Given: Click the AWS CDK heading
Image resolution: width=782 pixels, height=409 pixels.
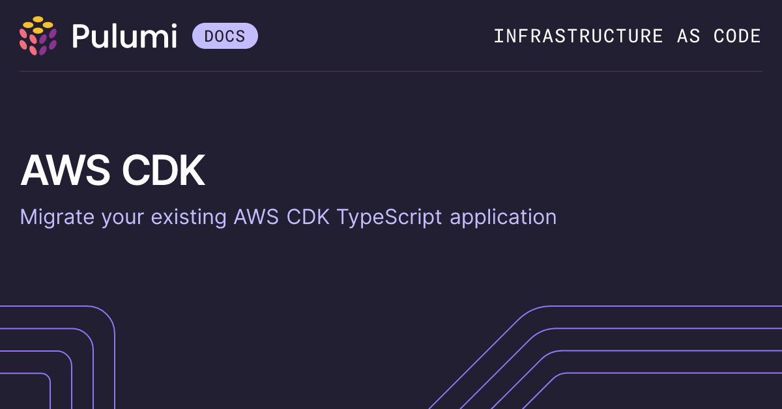Looking at the screenshot, I should pyautogui.click(x=113, y=171).
